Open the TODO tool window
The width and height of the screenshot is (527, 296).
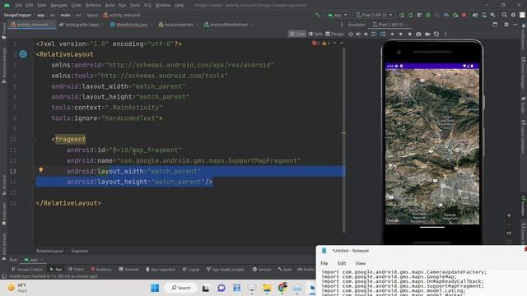[x=76, y=270]
